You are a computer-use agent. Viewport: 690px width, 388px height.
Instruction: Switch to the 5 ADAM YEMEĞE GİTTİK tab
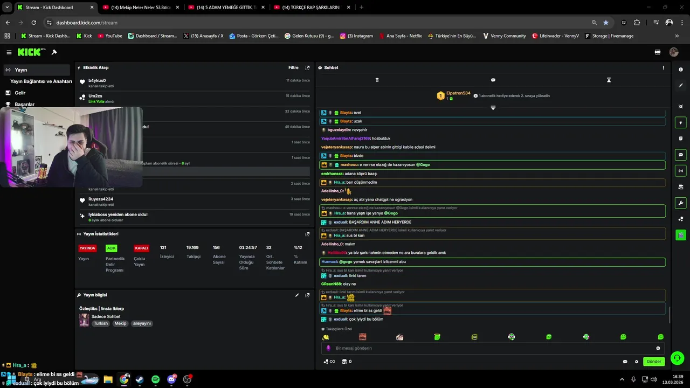[x=227, y=8]
